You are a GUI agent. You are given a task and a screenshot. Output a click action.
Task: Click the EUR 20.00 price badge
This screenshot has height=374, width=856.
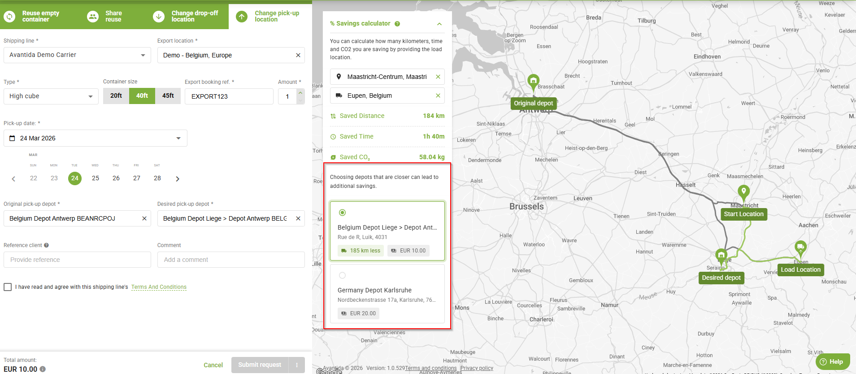[358, 313]
